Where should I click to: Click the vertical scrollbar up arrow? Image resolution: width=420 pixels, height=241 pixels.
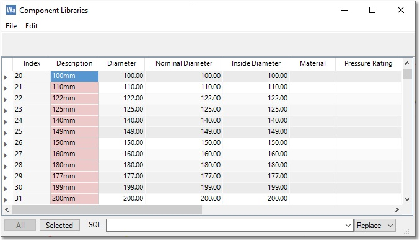[x=407, y=63]
